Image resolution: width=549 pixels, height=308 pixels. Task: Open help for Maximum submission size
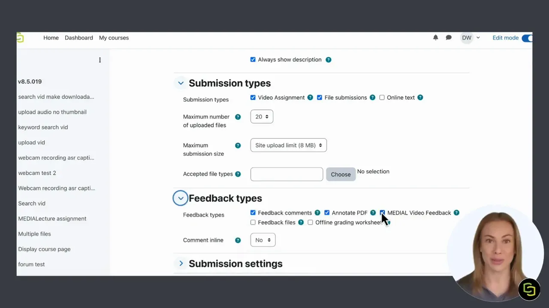pos(238,145)
